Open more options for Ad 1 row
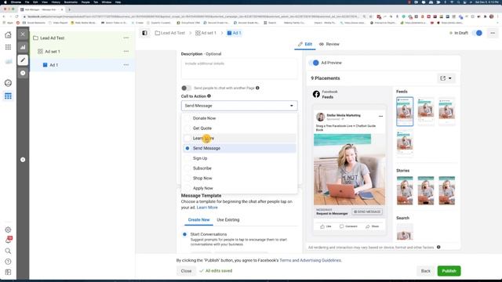The height and width of the screenshot is (282, 502). [126, 65]
